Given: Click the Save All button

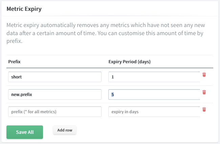Looking at the screenshot, I should coord(25,132).
